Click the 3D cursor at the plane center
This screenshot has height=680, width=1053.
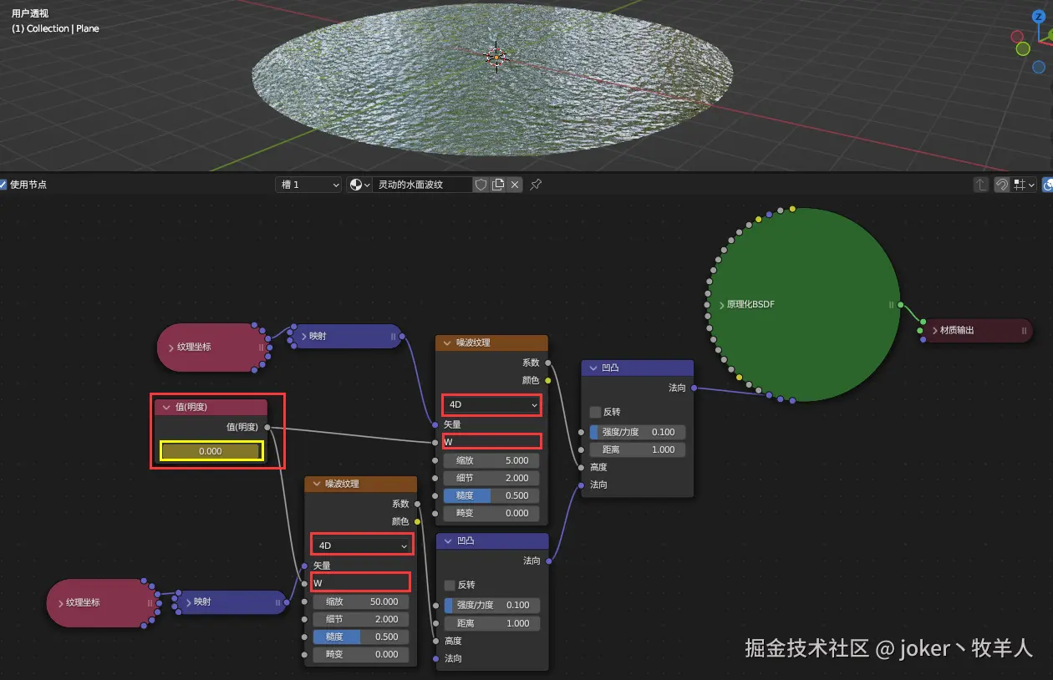click(496, 57)
